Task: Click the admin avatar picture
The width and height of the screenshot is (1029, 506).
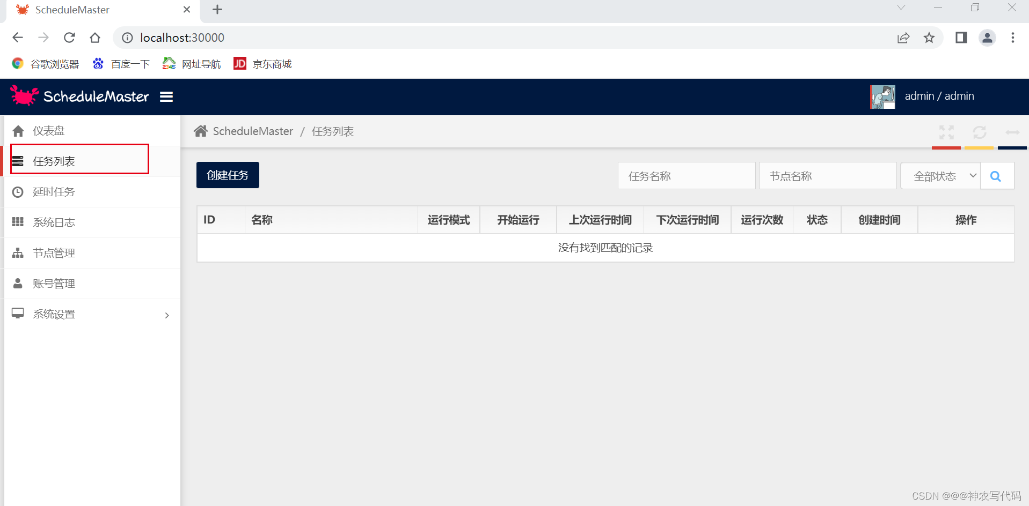Action: (x=882, y=96)
